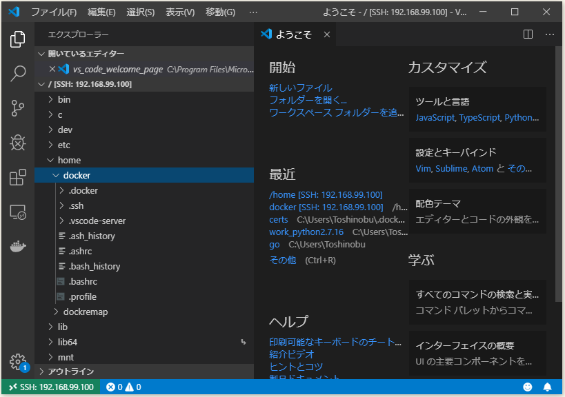Open the Remote Explorer view
This screenshot has width=565, height=397.
(17, 213)
